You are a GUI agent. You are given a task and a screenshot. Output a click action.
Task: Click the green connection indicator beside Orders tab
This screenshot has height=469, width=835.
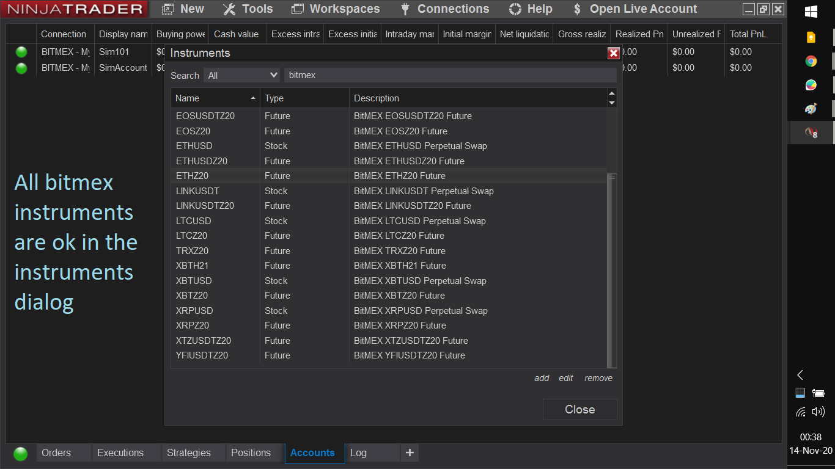point(21,454)
